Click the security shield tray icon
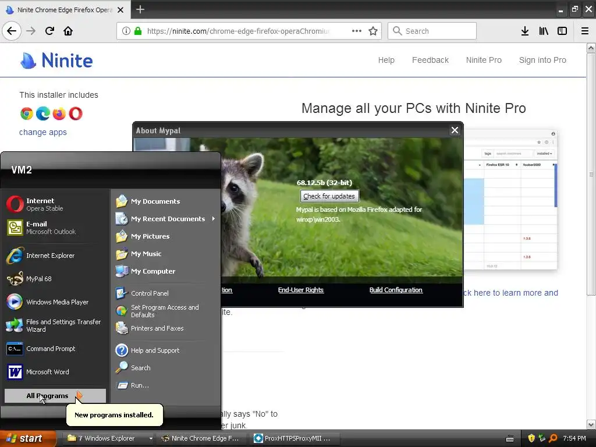The image size is (596, 447). pos(531,438)
